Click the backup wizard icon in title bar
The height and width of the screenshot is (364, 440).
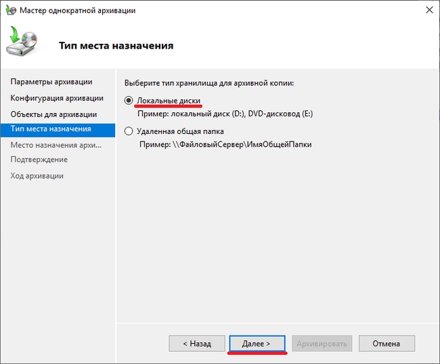tap(11, 10)
